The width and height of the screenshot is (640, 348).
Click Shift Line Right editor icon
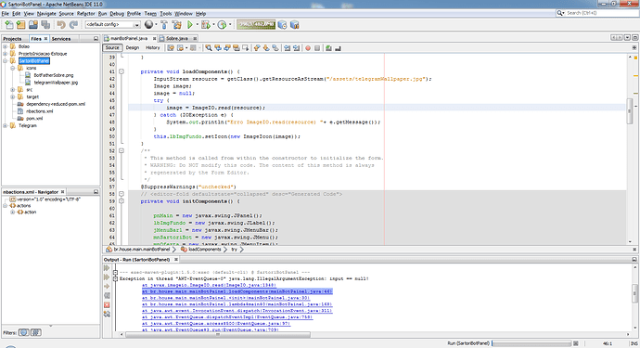coord(296,48)
